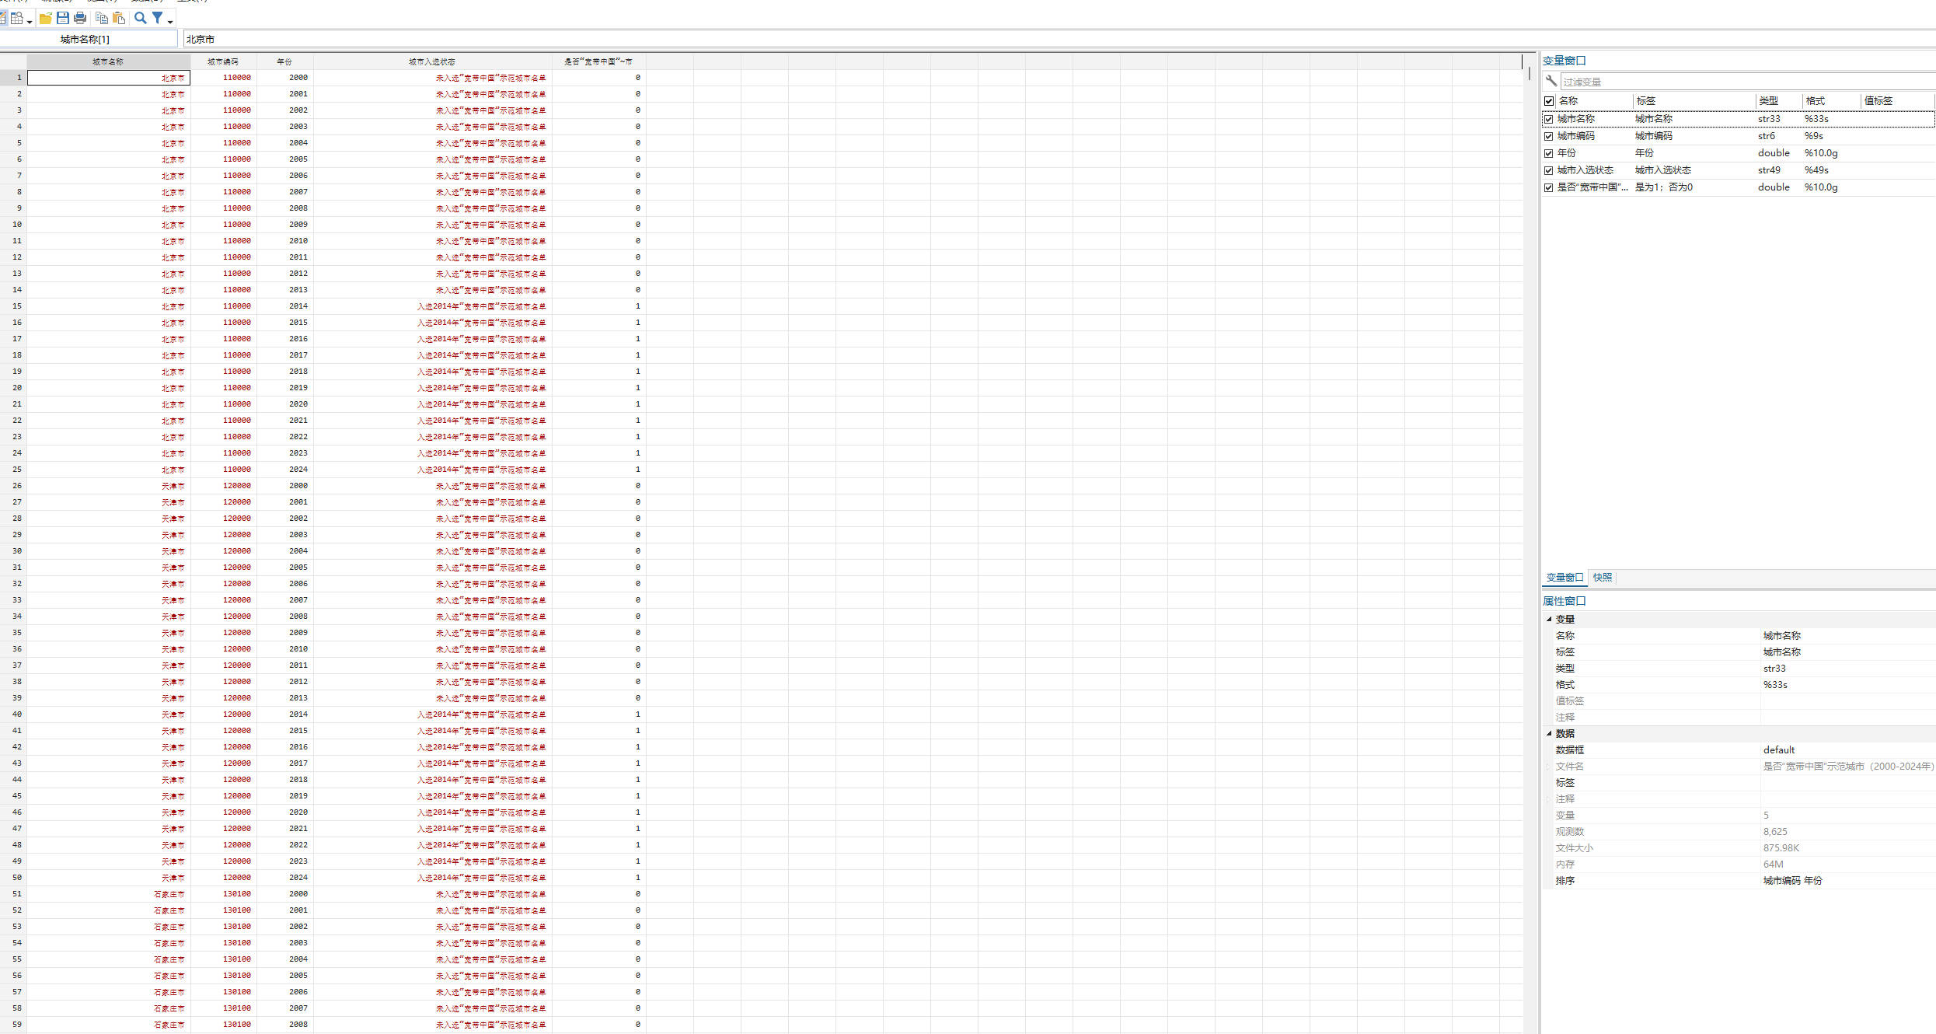Collapse the 变量 section in properties
Image resolution: width=1936 pixels, height=1034 pixels.
point(1549,620)
